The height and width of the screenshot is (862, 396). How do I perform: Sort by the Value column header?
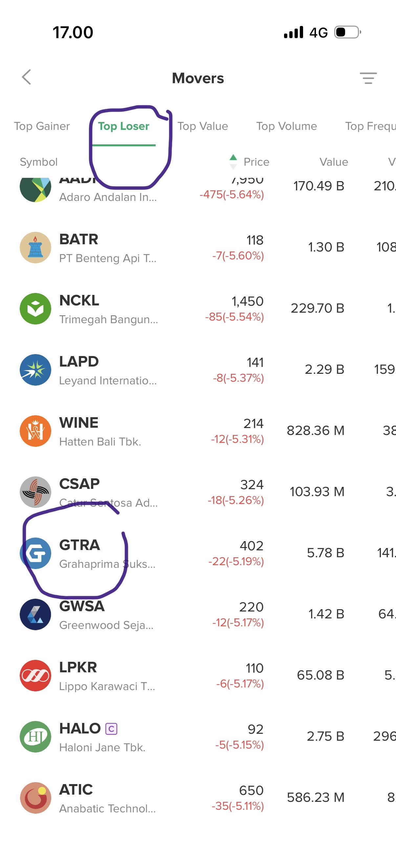coord(334,162)
